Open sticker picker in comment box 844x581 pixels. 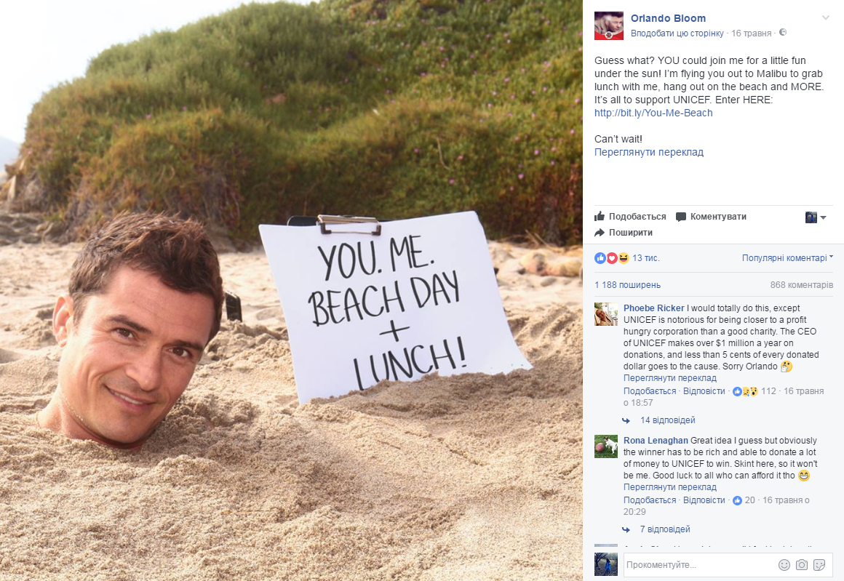pos(819,565)
